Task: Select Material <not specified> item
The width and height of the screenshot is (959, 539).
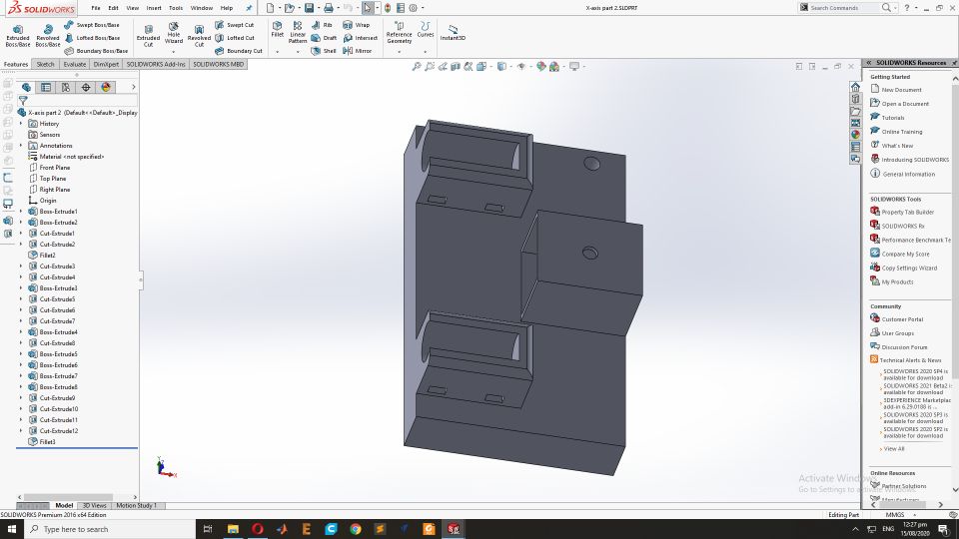Action: (66, 157)
